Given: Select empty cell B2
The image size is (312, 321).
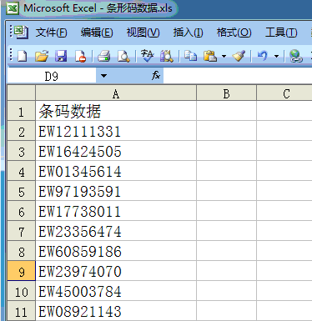Looking at the screenshot, I should [x=226, y=131].
